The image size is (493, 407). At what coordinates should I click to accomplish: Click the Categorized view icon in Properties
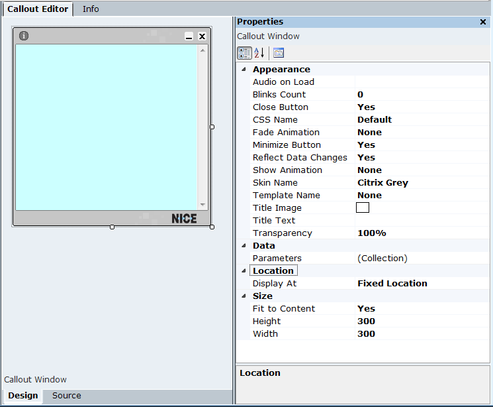pyautogui.click(x=244, y=53)
